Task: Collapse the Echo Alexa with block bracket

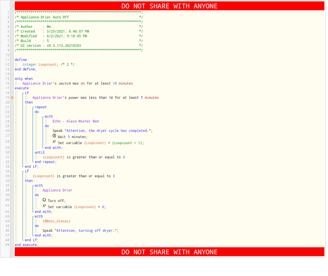Action: point(44,117)
